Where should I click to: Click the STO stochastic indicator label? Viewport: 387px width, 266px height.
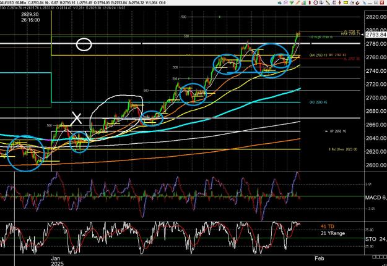pos(376,239)
